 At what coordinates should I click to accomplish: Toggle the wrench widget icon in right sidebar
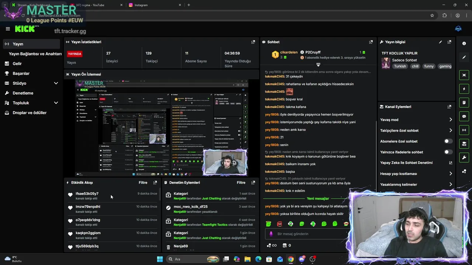[464, 158]
